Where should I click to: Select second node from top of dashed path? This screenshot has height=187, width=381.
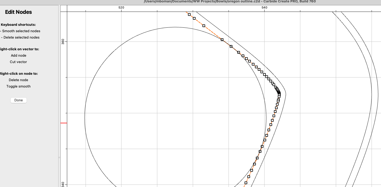pos(194,19)
